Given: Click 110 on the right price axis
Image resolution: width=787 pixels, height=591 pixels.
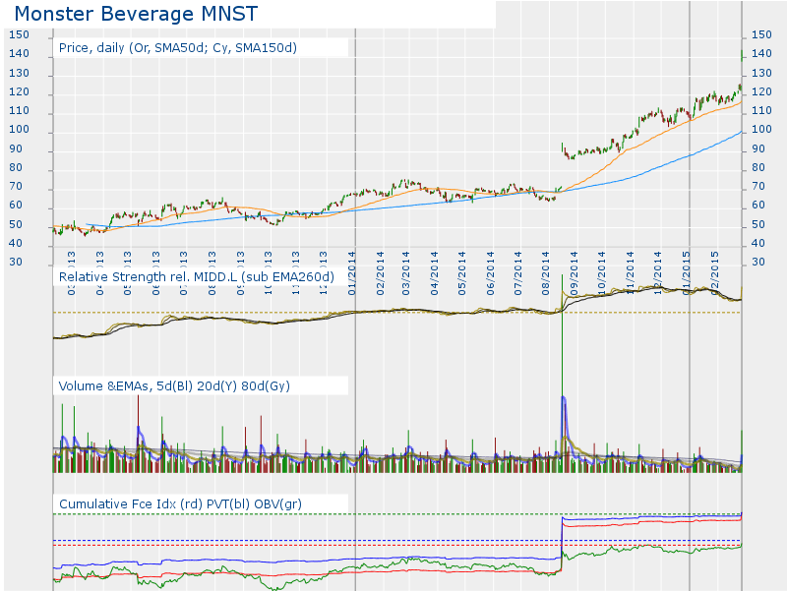Looking at the screenshot, I should point(761,111).
